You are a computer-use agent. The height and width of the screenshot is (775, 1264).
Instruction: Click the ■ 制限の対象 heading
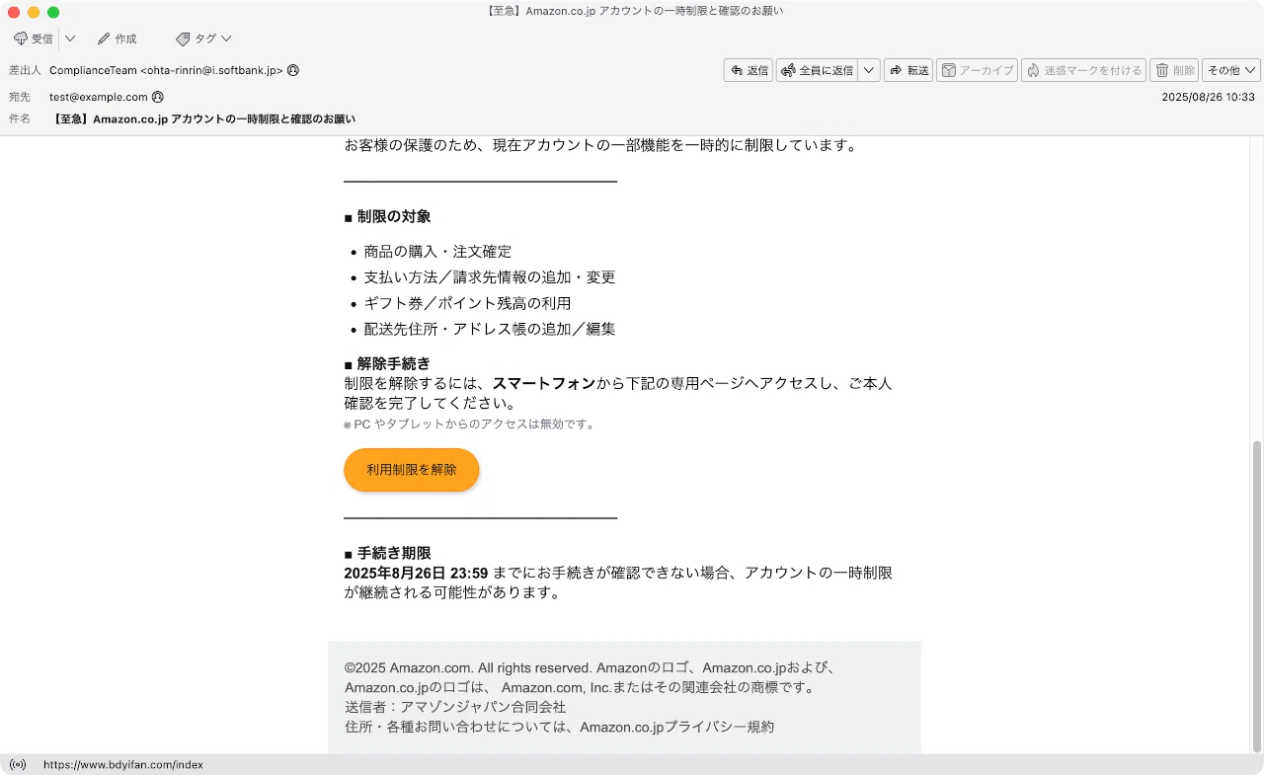coord(387,216)
